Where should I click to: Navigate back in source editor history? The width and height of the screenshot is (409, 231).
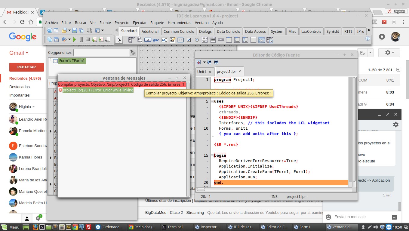209,62
